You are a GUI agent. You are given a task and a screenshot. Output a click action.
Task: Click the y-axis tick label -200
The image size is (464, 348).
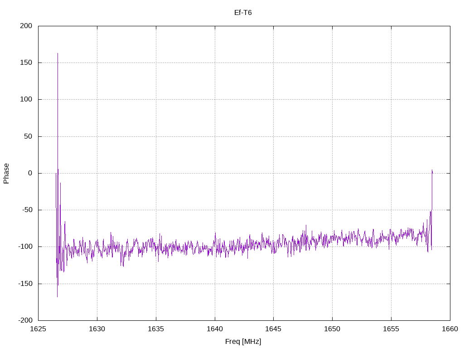[x=25, y=320]
